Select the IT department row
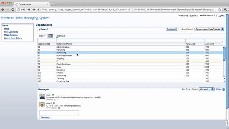The image size is (229, 129). pos(130,61)
